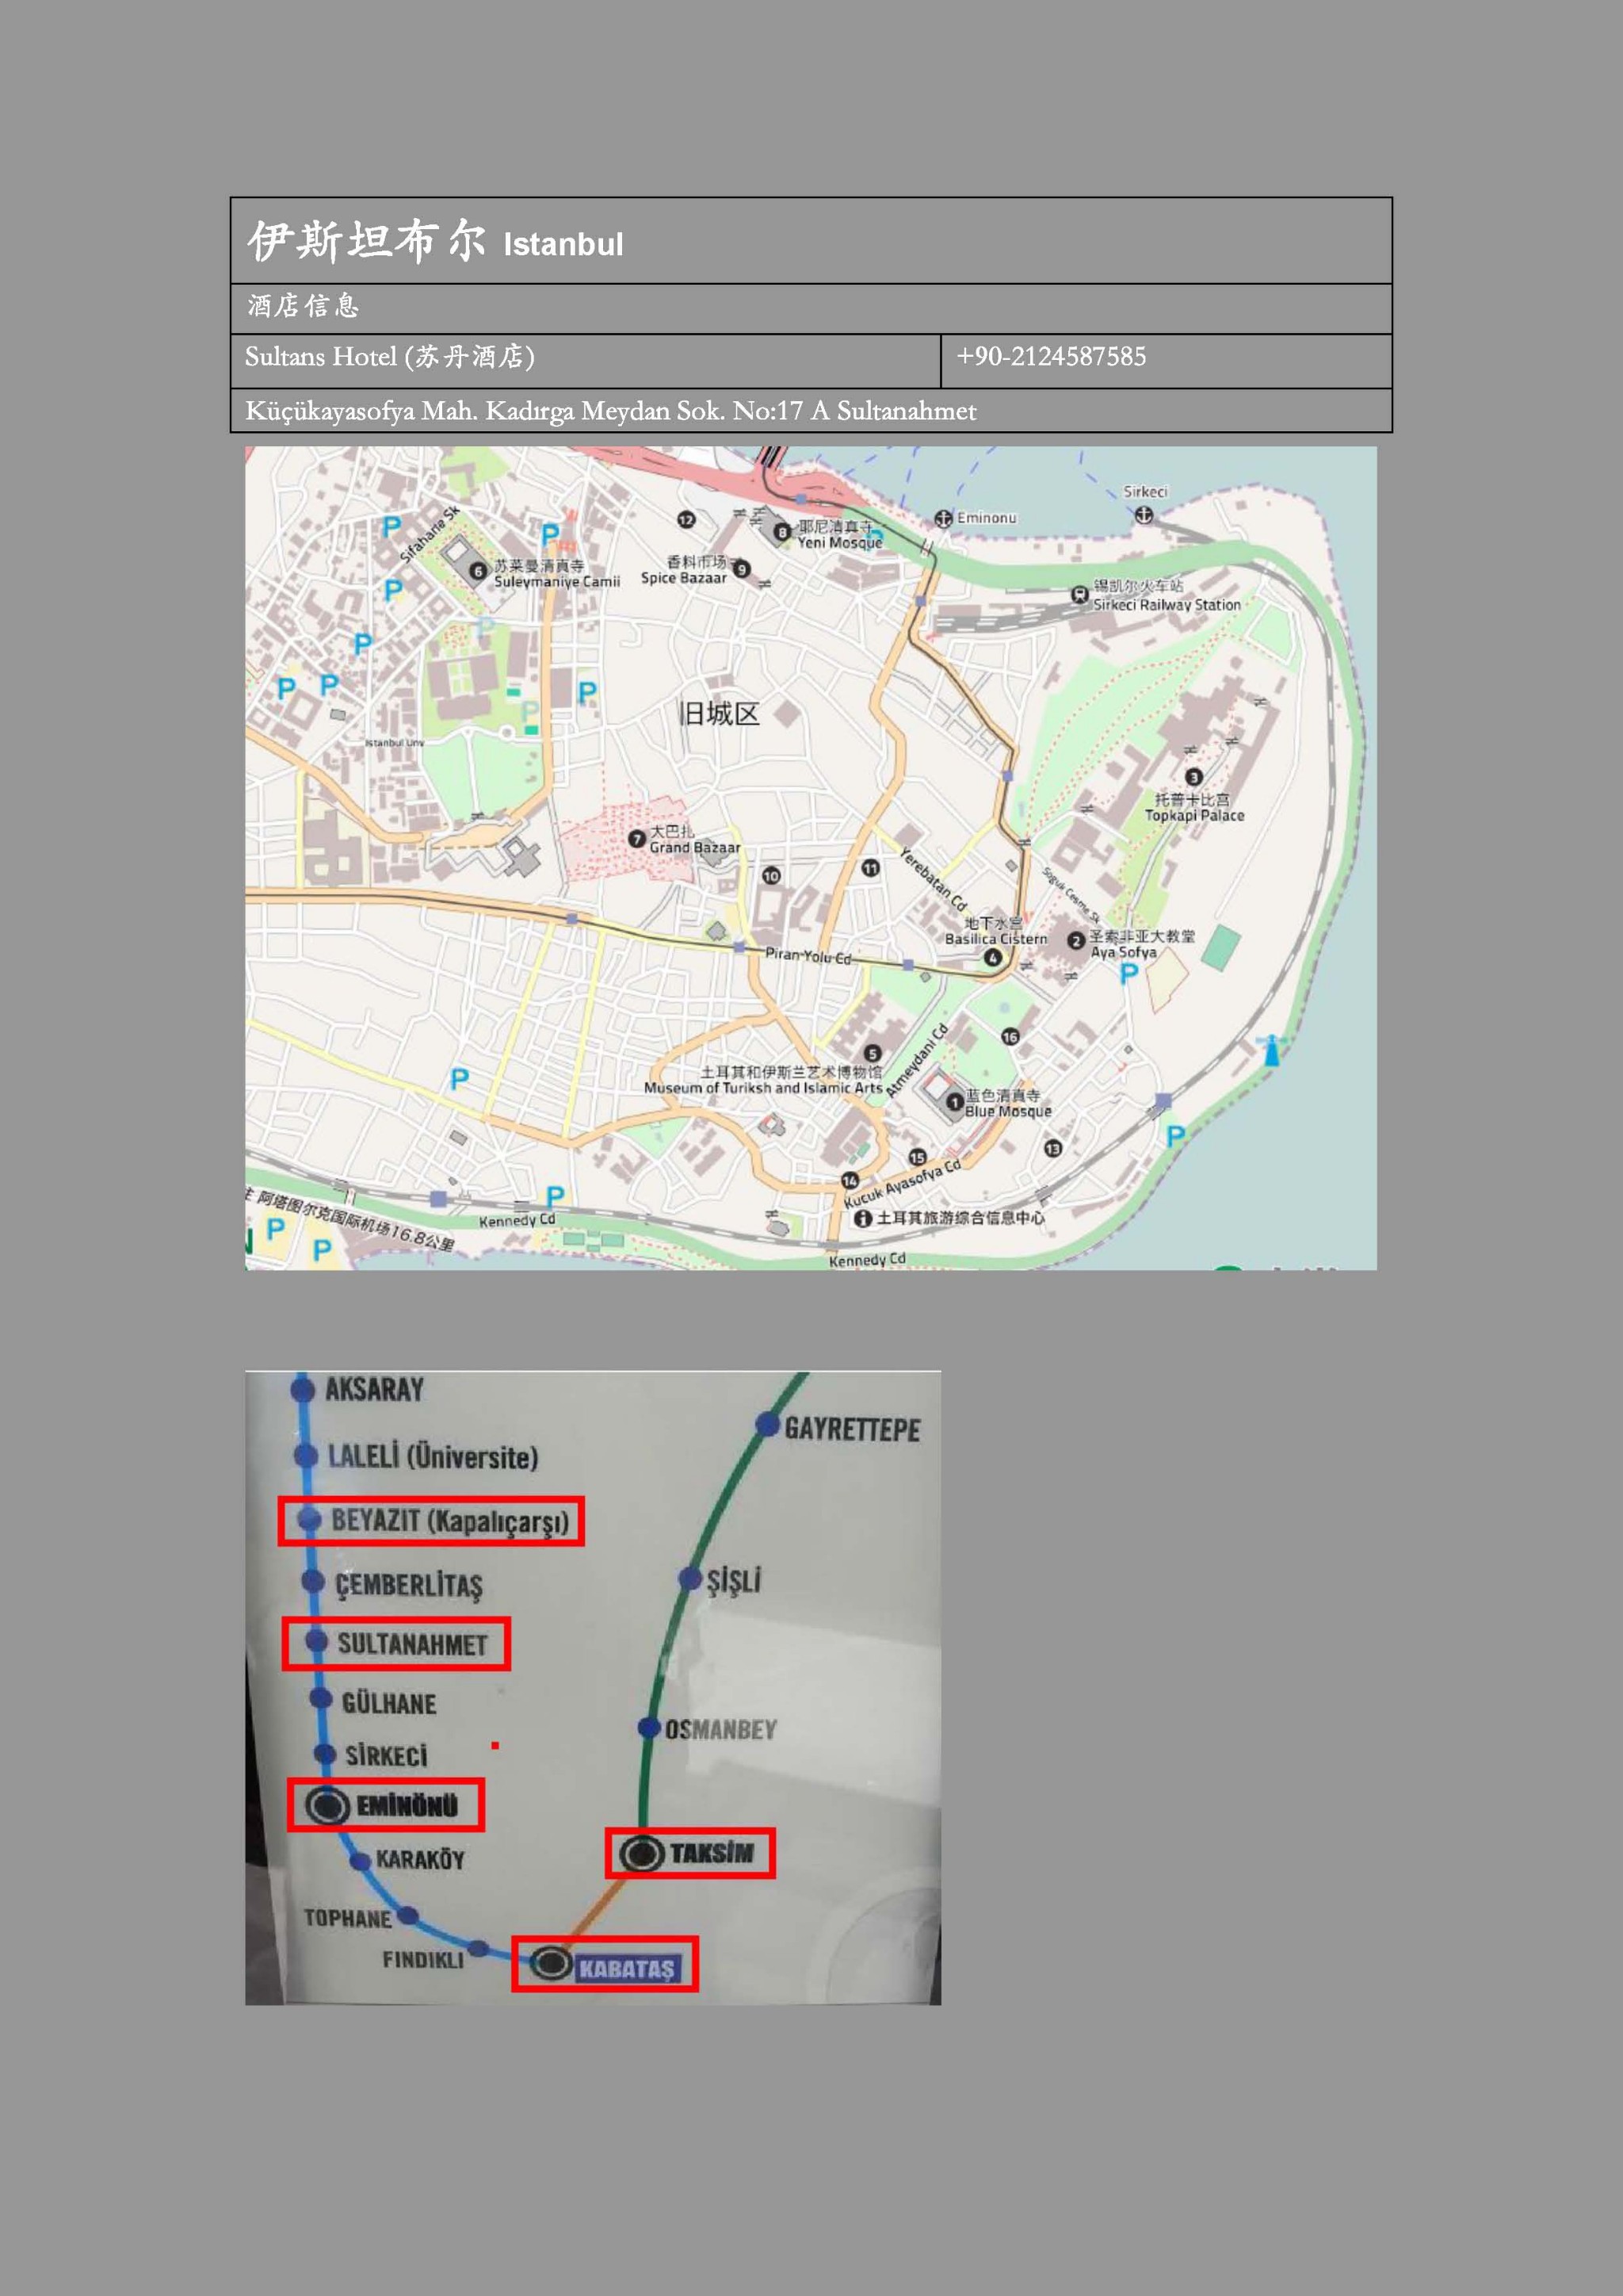This screenshot has width=1623, height=2296.
Task: Click the BEYAZIT (Kapalıçarşı) station label
Action: click(449, 1521)
